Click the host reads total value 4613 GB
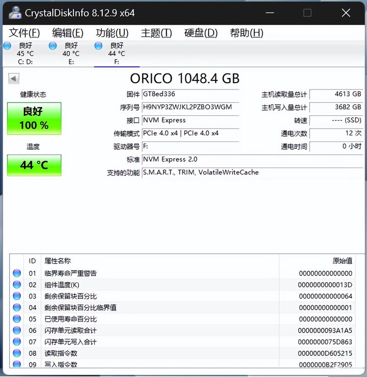This screenshot has height=377, width=367. tap(336, 94)
